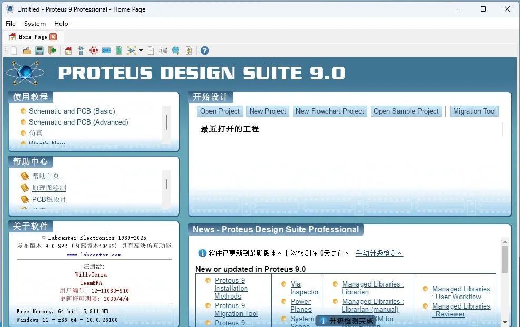Click the blue info icon beside update message
The height and width of the screenshot is (327, 520).
click(202, 253)
